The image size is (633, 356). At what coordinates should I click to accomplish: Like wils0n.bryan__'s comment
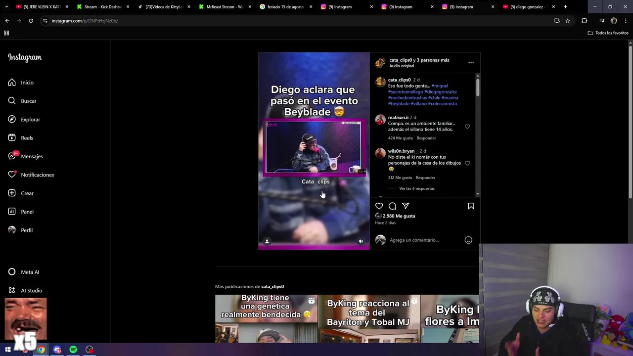click(467, 163)
